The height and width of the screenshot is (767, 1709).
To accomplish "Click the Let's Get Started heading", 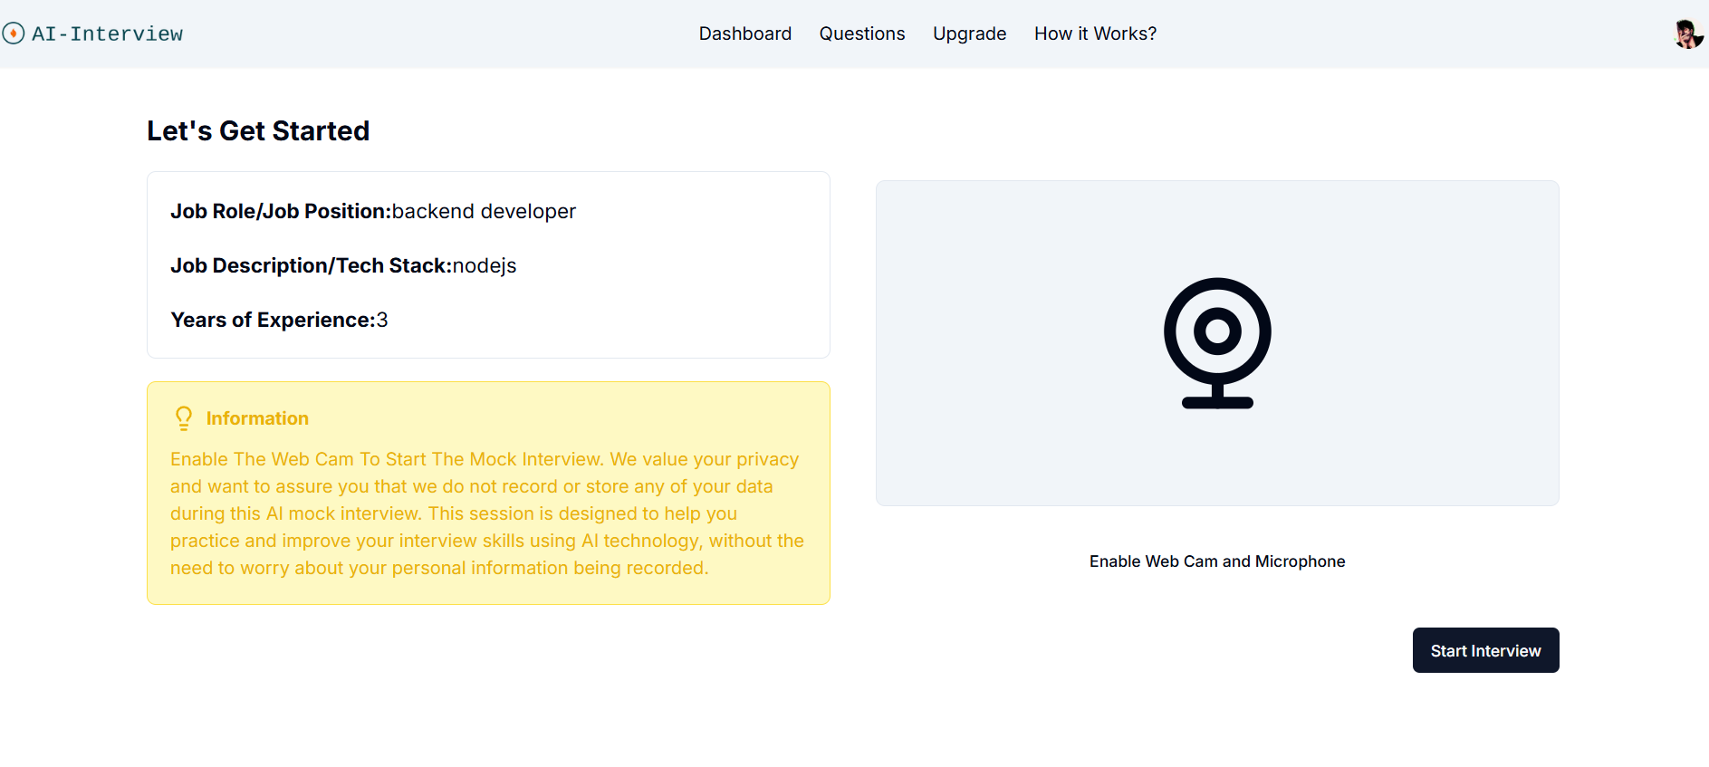I will [x=258, y=130].
